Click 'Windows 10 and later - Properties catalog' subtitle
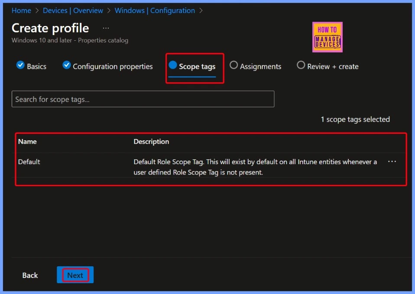The height and width of the screenshot is (294, 415). point(70,40)
